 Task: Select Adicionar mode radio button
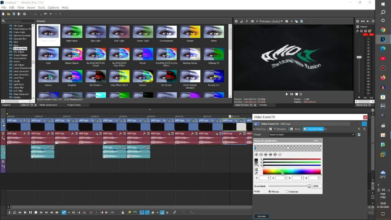click(287, 192)
